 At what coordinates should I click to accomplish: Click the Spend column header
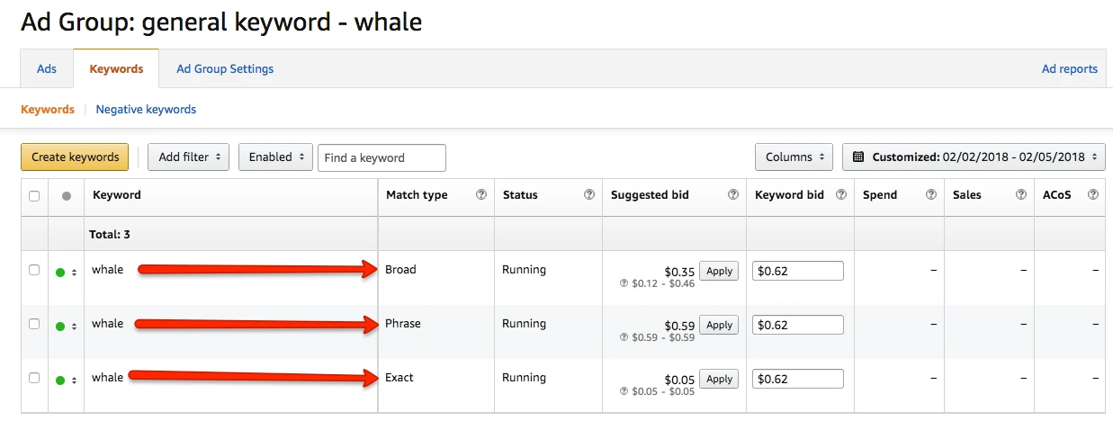(x=880, y=194)
